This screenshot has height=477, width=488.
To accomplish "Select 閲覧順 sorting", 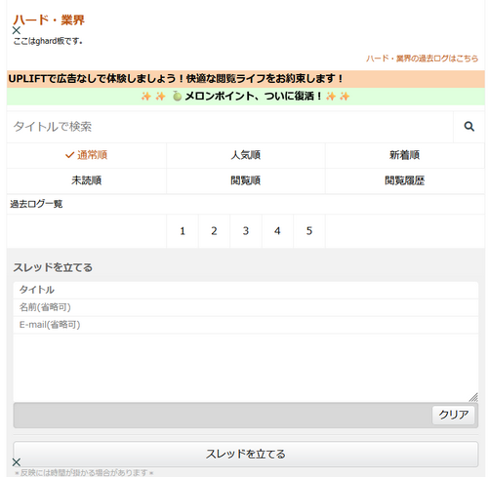I will pyautogui.click(x=246, y=180).
